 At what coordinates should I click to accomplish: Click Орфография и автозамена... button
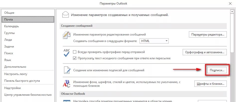(205, 52)
